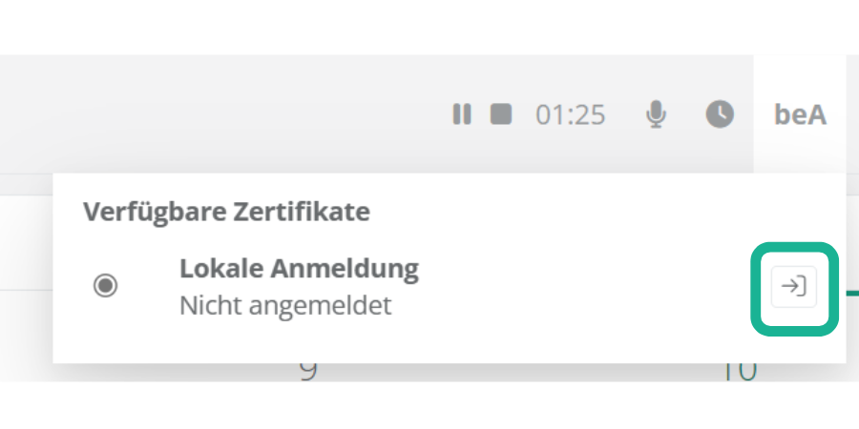Select the Lokale Anmeldung radio button
Screen dimensions: 859x429
pos(105,286)
